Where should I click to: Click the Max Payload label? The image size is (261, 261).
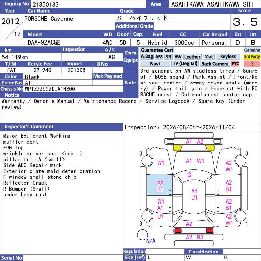click(108, 76)
